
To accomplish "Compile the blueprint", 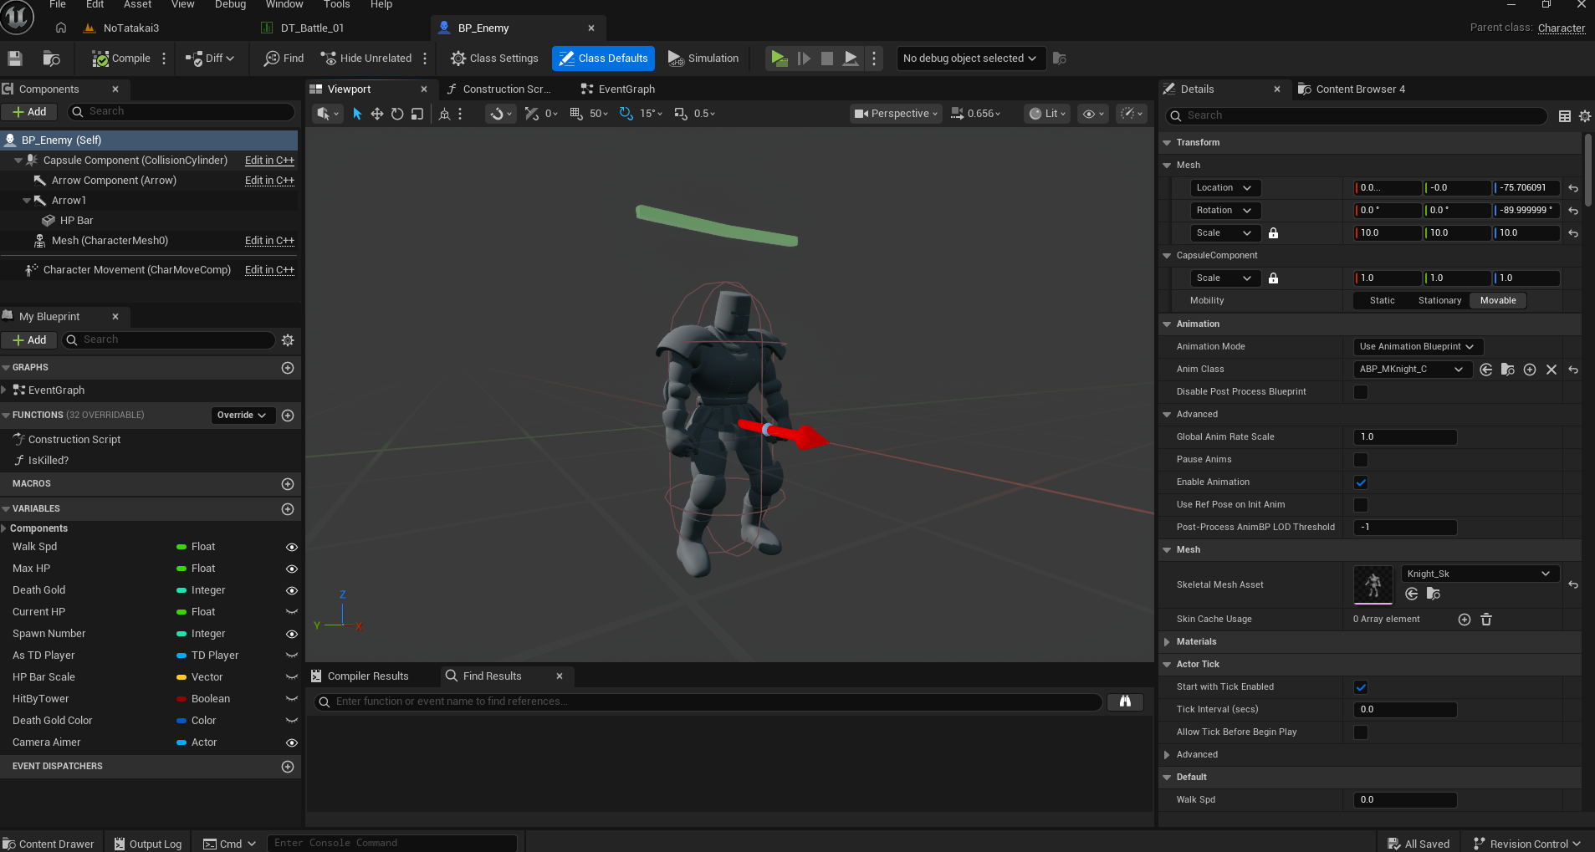I will coord(121,59).
